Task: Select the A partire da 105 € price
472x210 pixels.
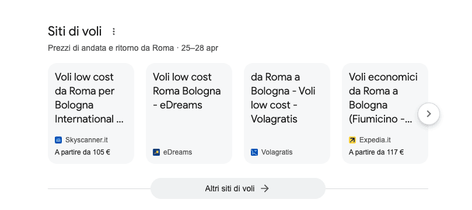Action: point(82,152)
